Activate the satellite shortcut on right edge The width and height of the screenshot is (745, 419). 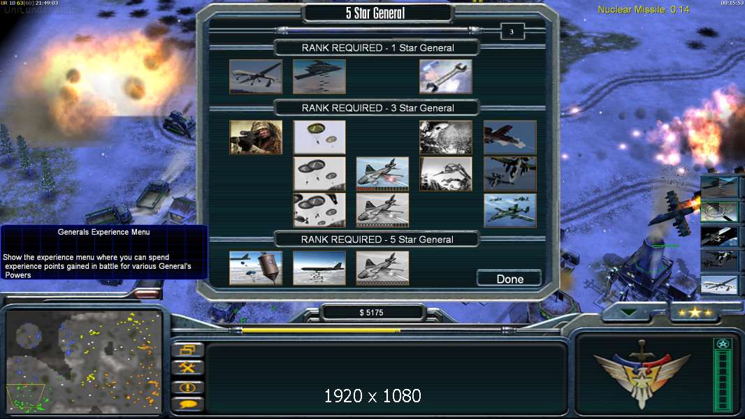tap(719, 236)
